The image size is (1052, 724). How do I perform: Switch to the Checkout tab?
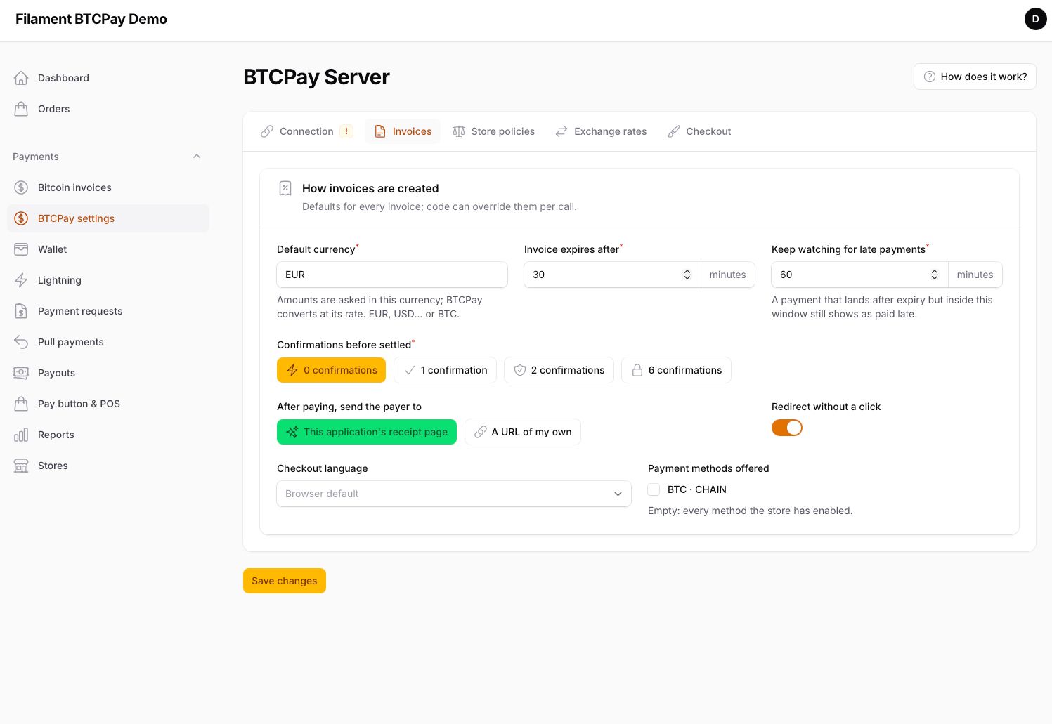[699, 131]
